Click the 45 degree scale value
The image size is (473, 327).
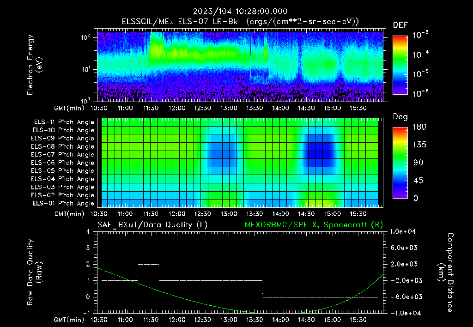(418, 181)
